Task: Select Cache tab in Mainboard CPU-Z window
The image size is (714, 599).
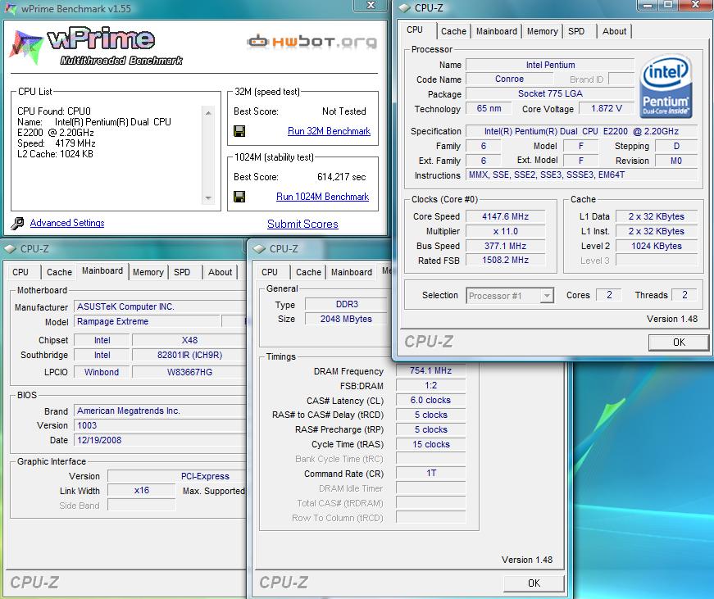Action: pos(59,272)
